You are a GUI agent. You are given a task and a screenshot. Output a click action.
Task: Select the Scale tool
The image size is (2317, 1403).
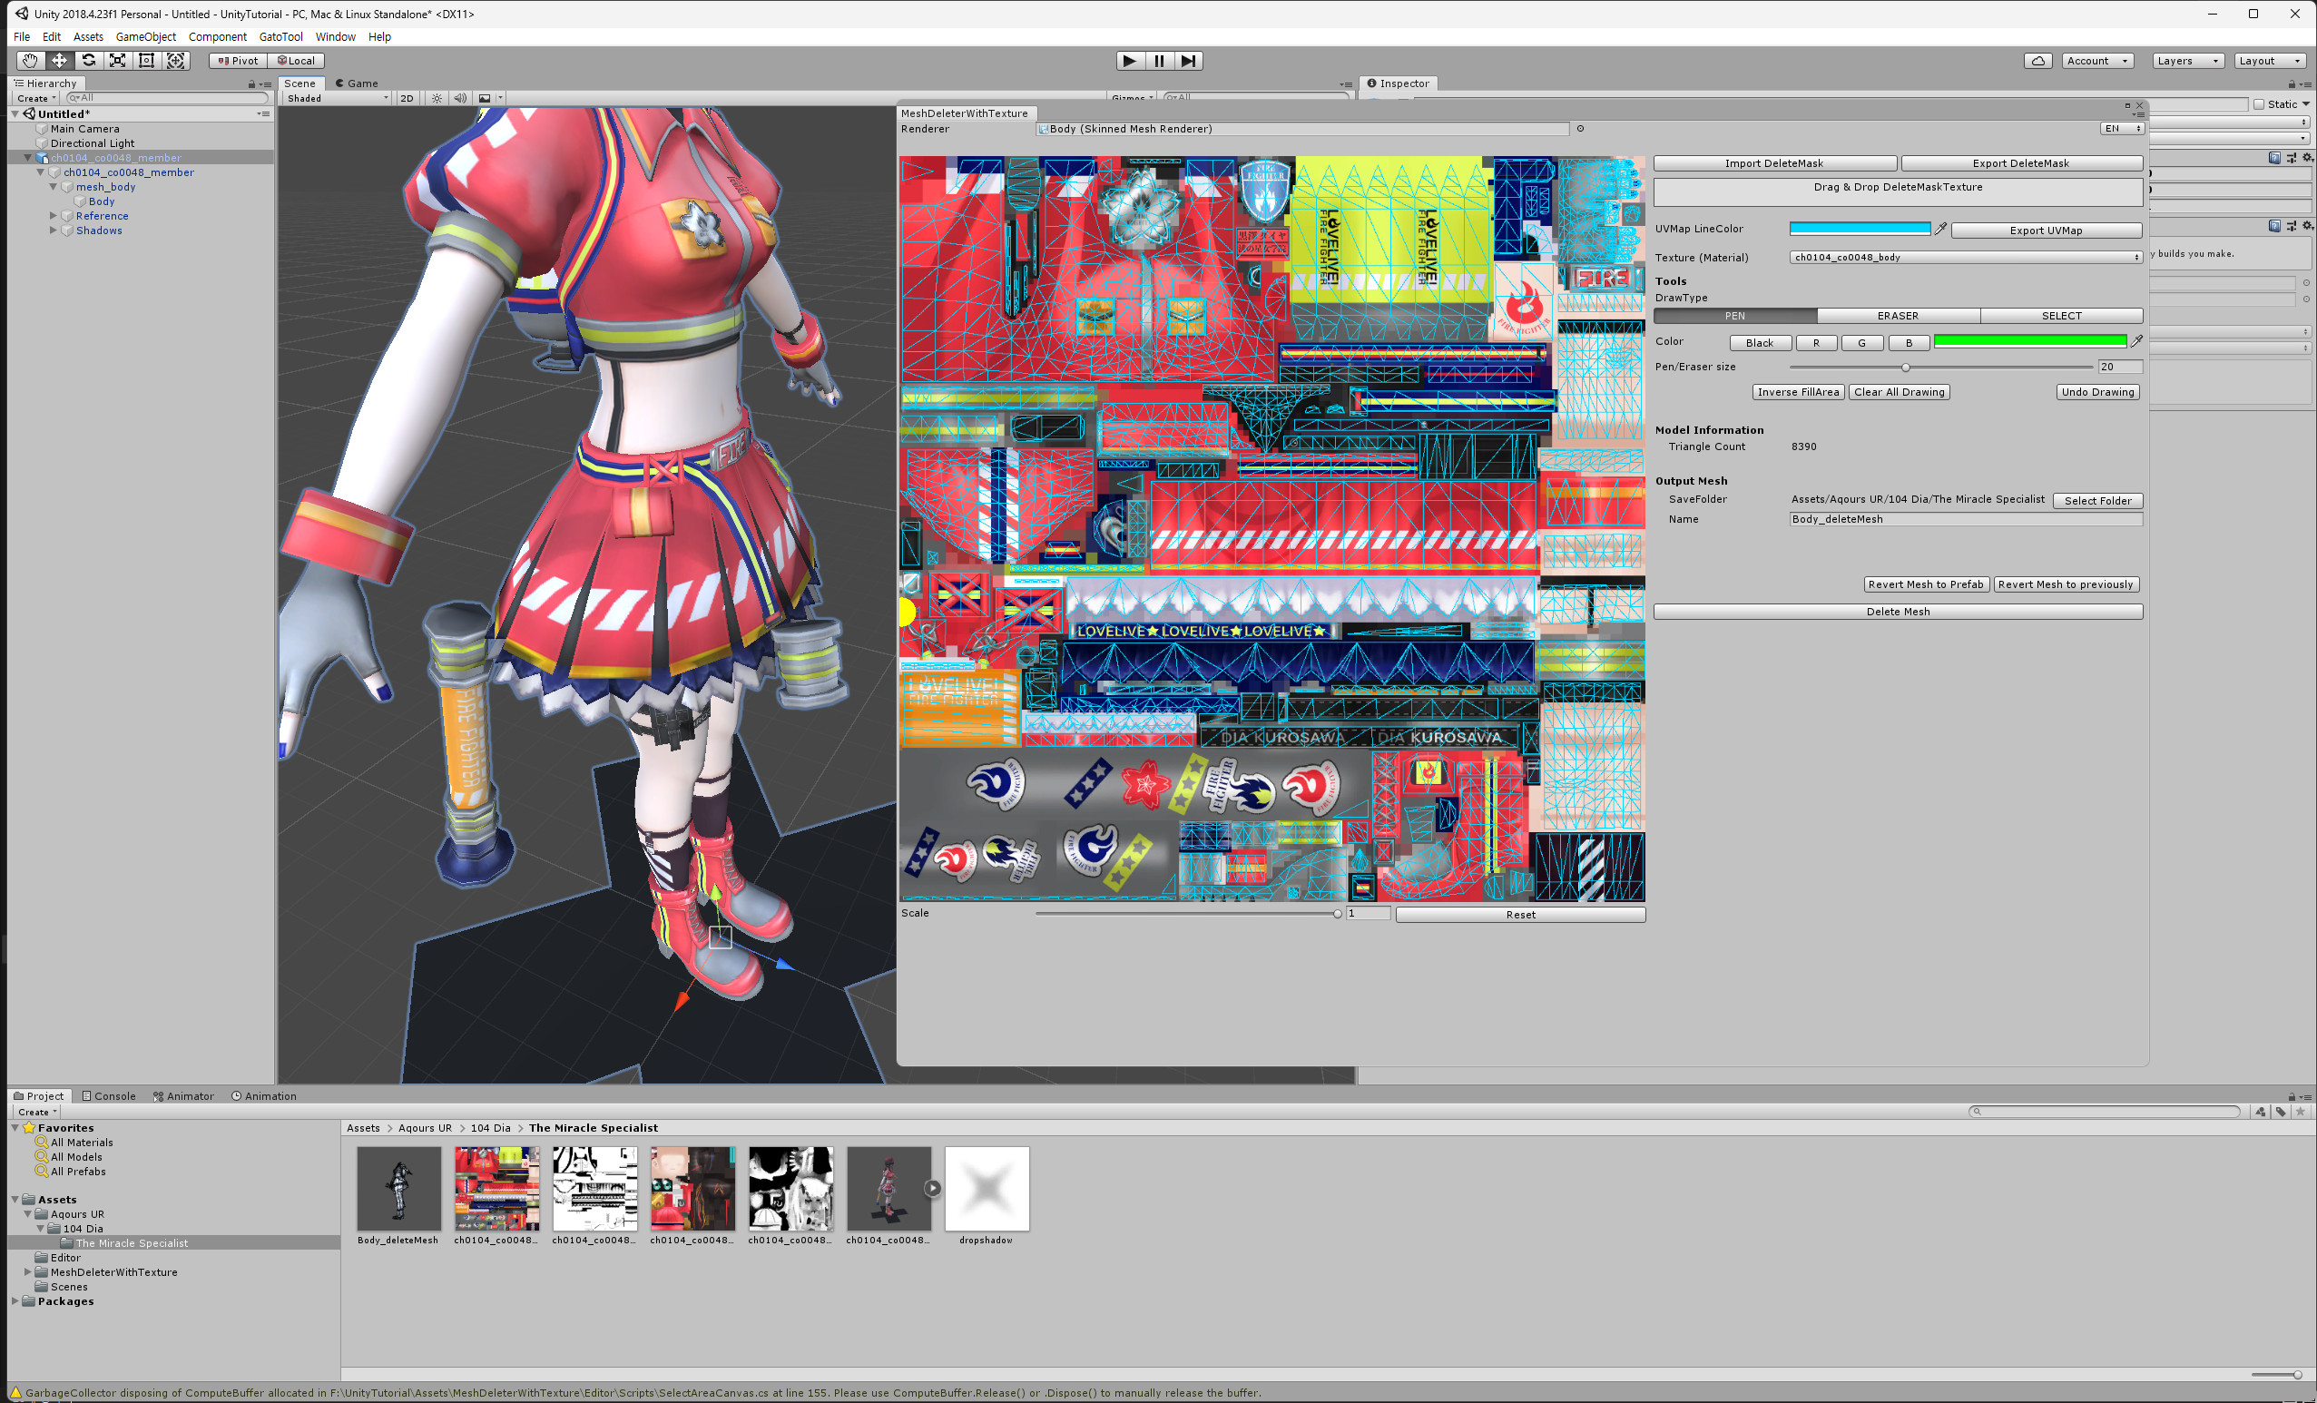[x=118, y=61]
